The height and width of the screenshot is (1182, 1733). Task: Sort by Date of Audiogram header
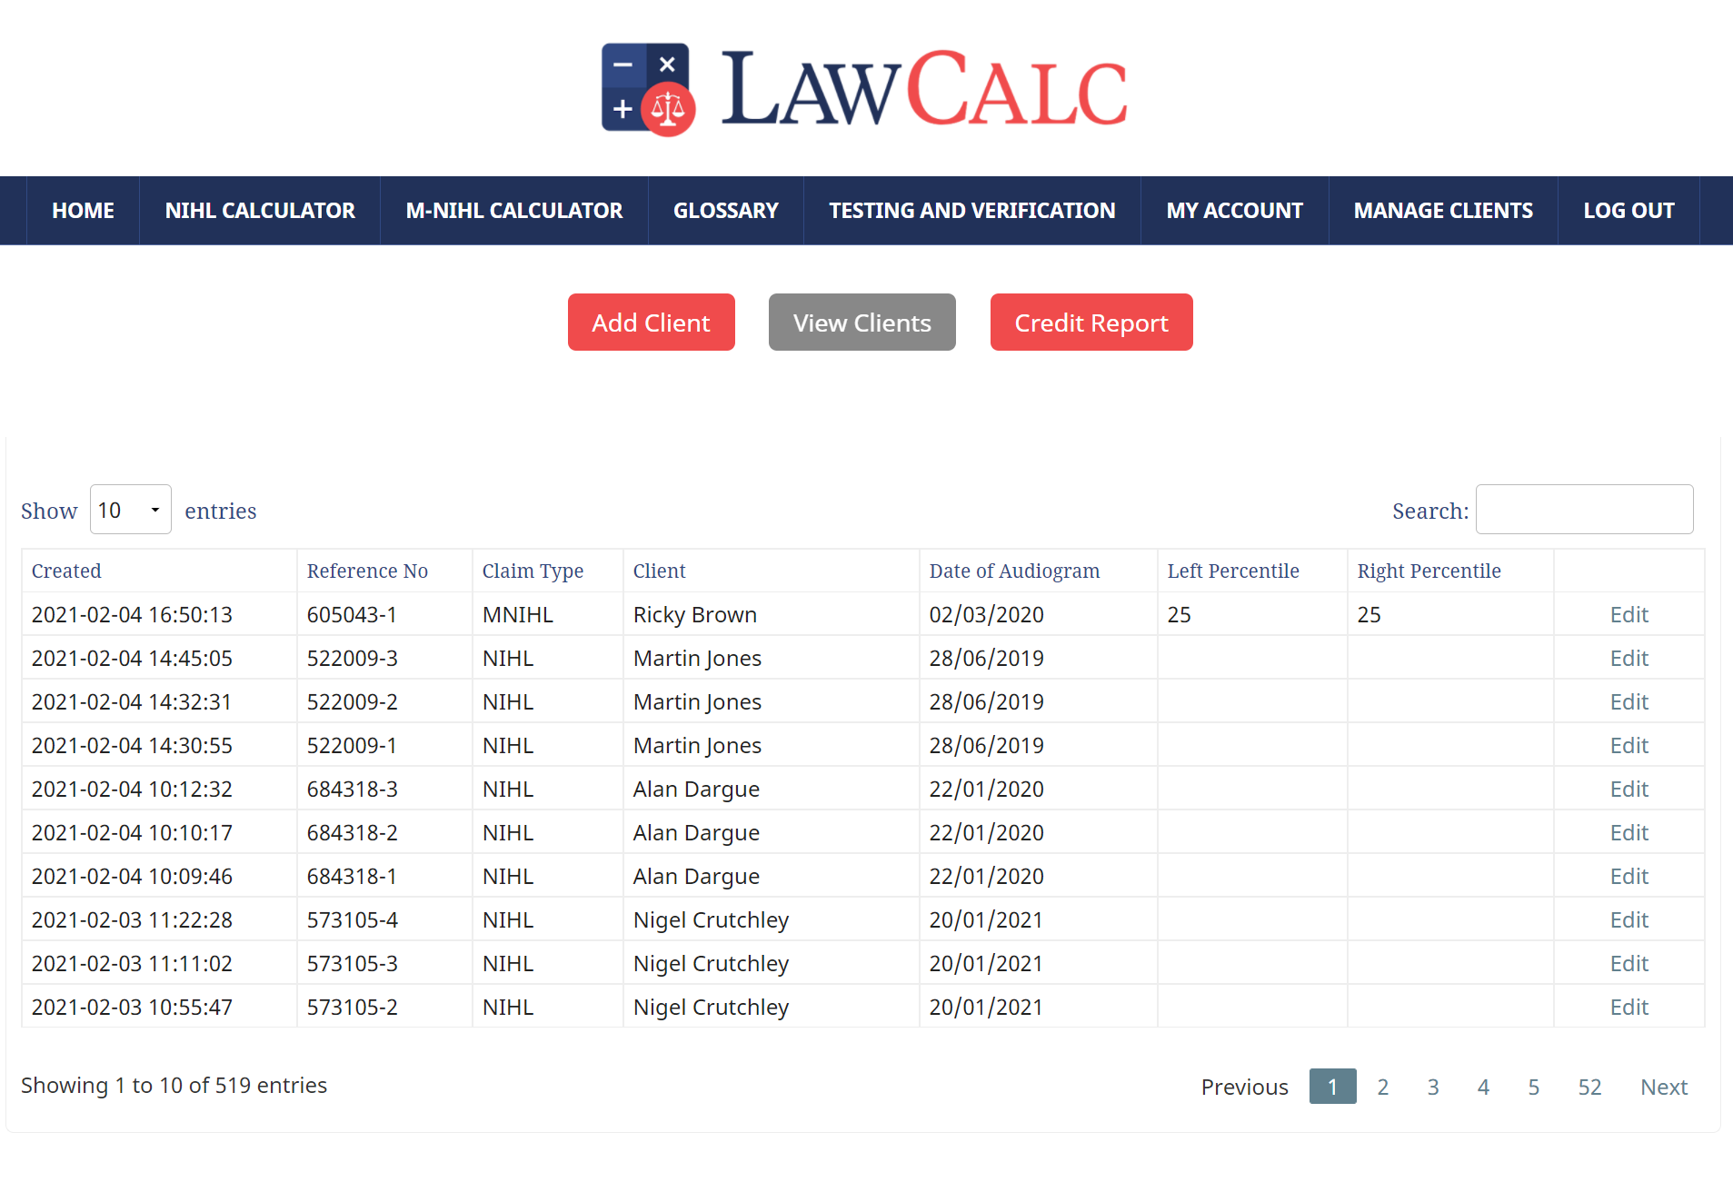(1038, 571)
